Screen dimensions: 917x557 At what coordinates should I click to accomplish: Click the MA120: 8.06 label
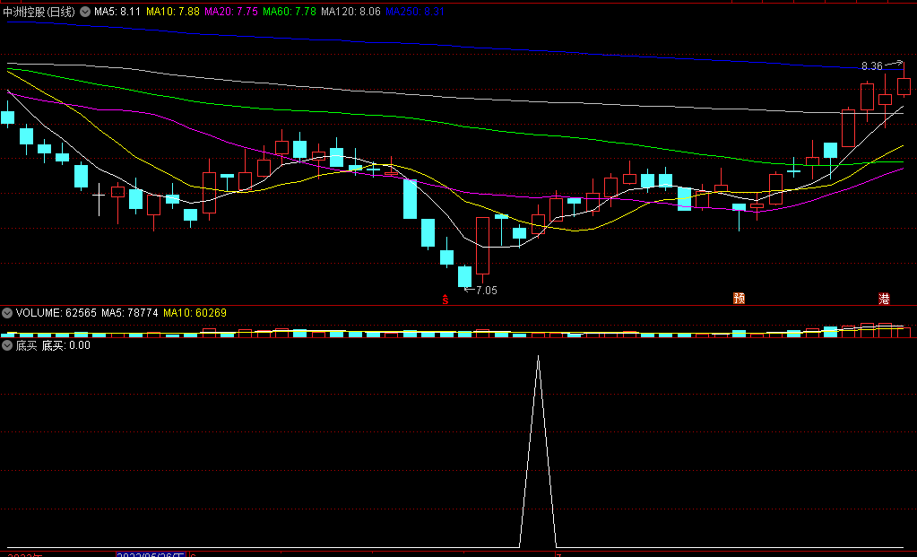(350, 11)
